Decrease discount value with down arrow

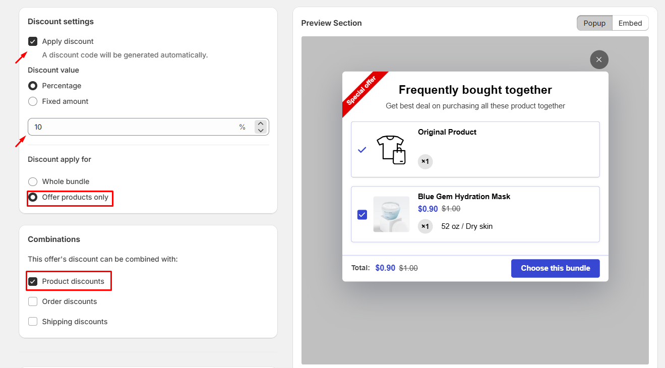[260, 130]
